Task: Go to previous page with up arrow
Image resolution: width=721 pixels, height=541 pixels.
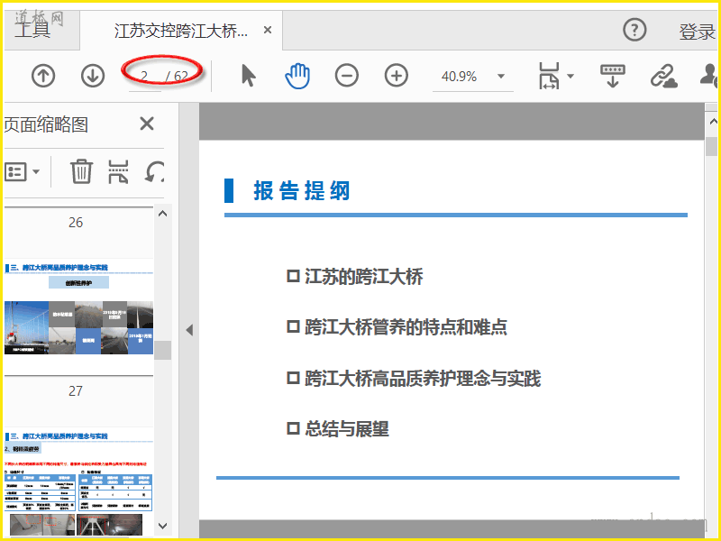Action: [43, 76]
